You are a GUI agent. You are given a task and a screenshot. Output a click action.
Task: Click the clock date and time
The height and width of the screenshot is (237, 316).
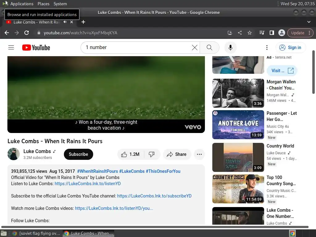tap(297, 4)
